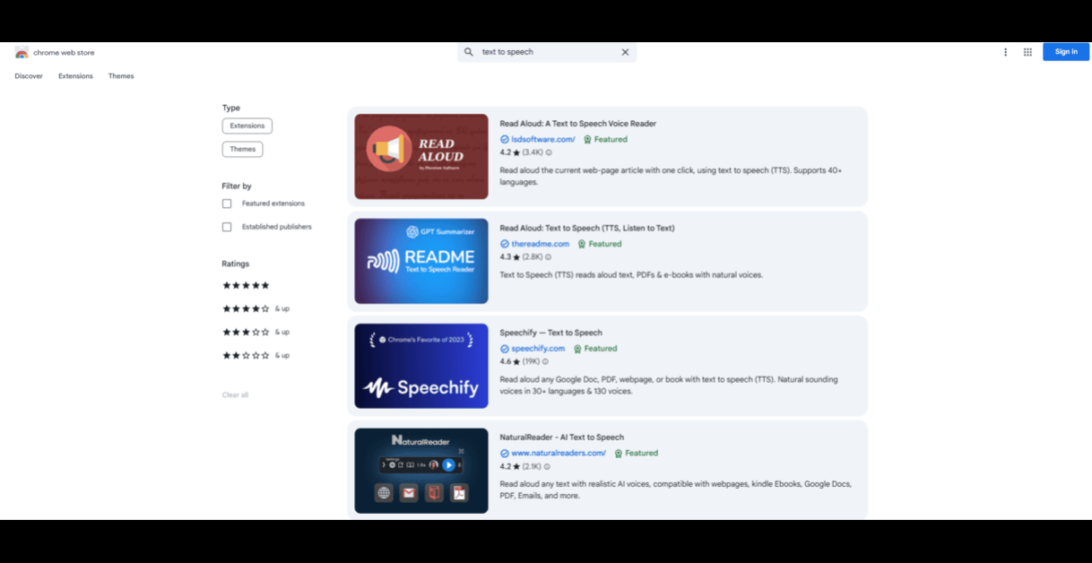Click the star icon beside the 4.6 rating

(516, 362)
